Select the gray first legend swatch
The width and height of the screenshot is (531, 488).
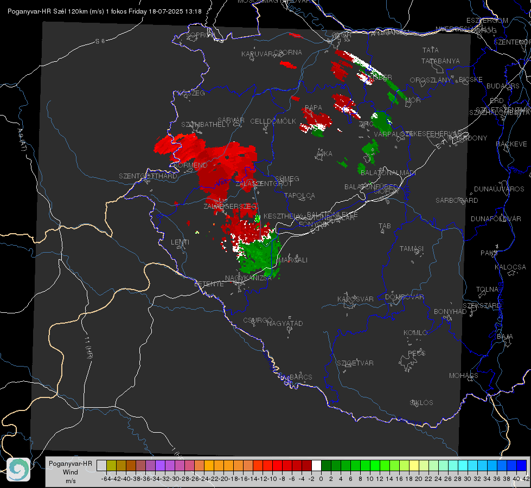(x=101, y=465)
